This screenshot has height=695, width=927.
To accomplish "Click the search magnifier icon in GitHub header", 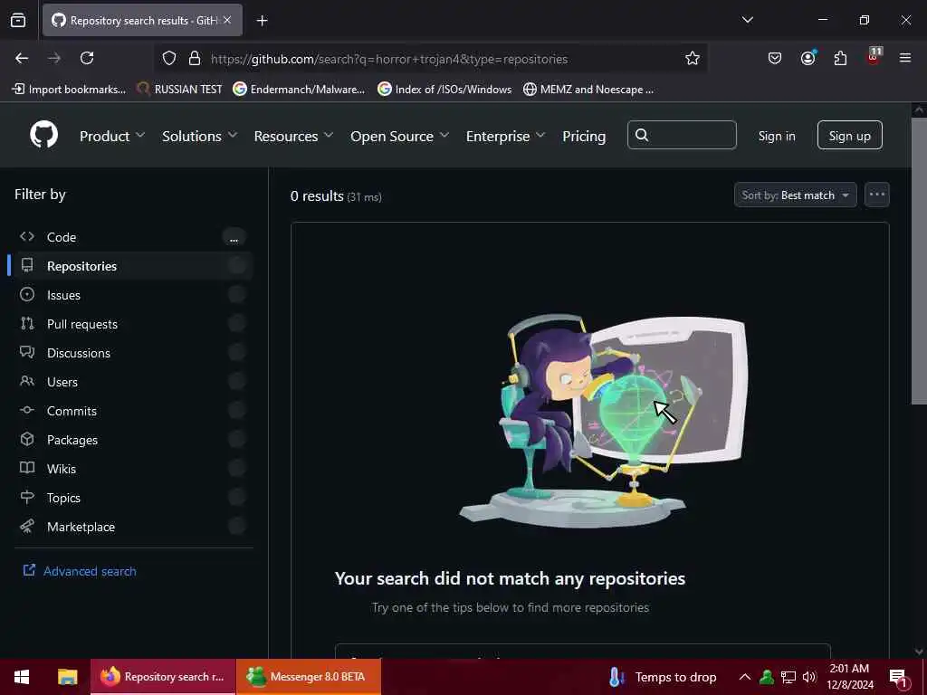I will (x=642, y=136).
